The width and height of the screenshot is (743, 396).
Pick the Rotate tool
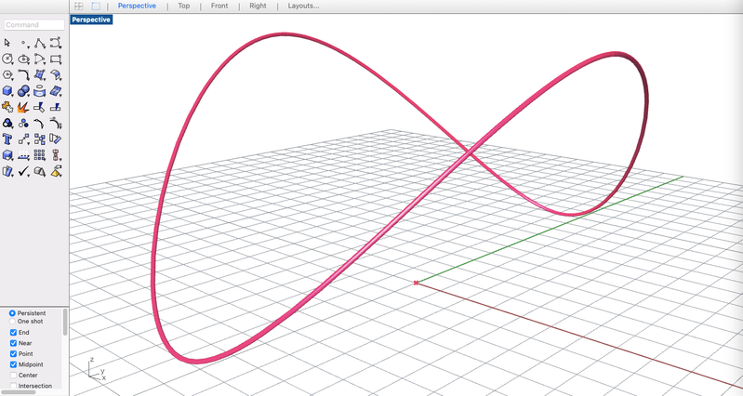pyautogui.click(x=56, y=139)
